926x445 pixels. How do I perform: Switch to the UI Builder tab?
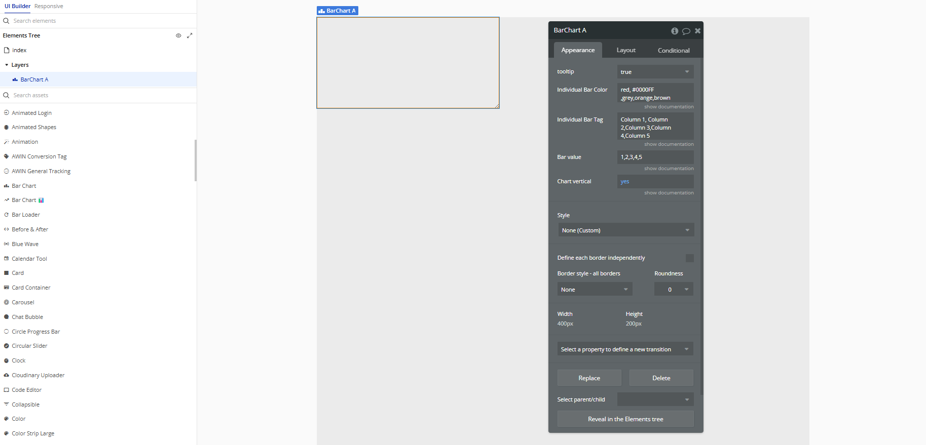click(18, 6)
